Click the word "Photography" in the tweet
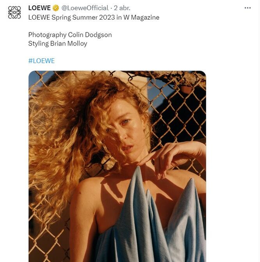This screenshot has height=262, width=260. (x=47, y=35)
